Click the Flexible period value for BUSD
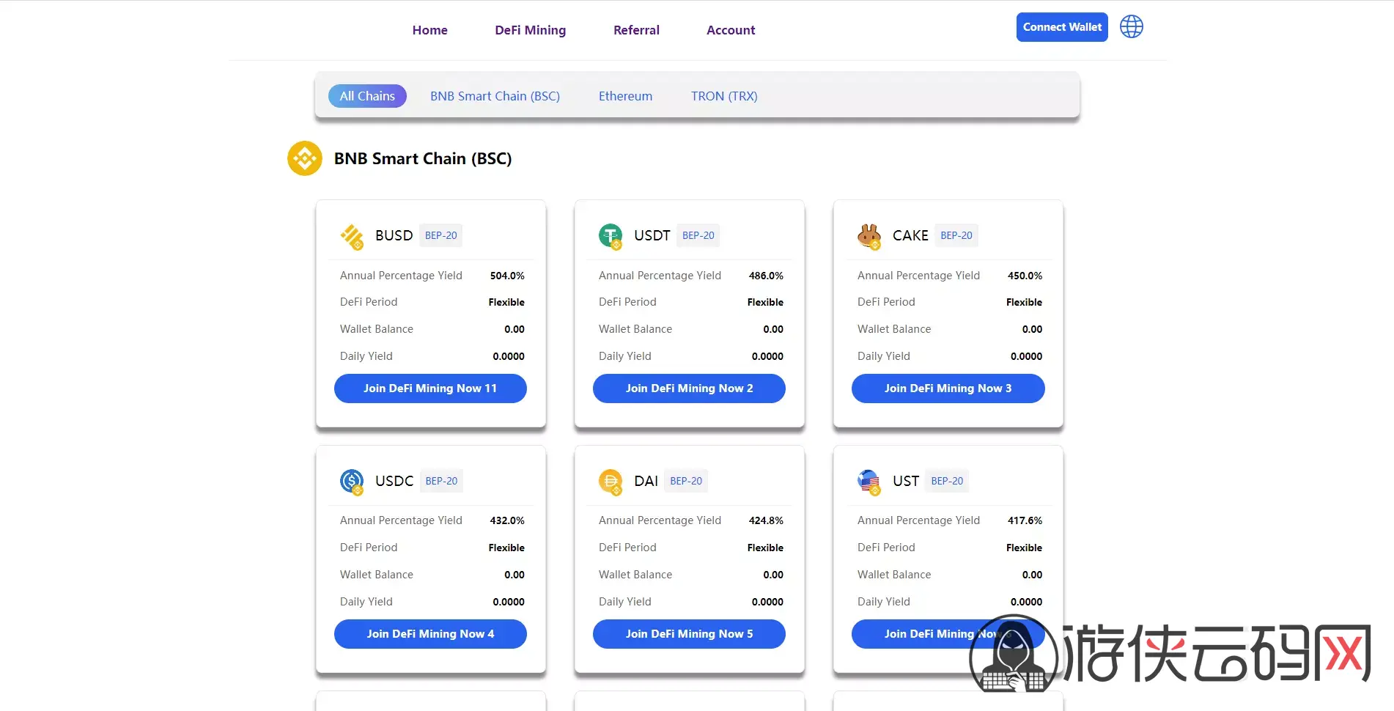Screen dimensions: 1394x711 pos(506,302)
